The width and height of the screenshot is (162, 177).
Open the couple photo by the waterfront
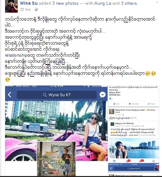pyautogui.click(x=134, y=148)
